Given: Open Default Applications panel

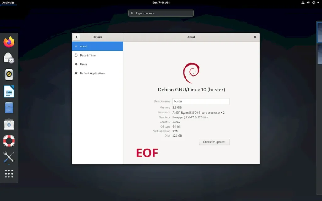Looking at the screenshot, I should (x=97, y=73).
